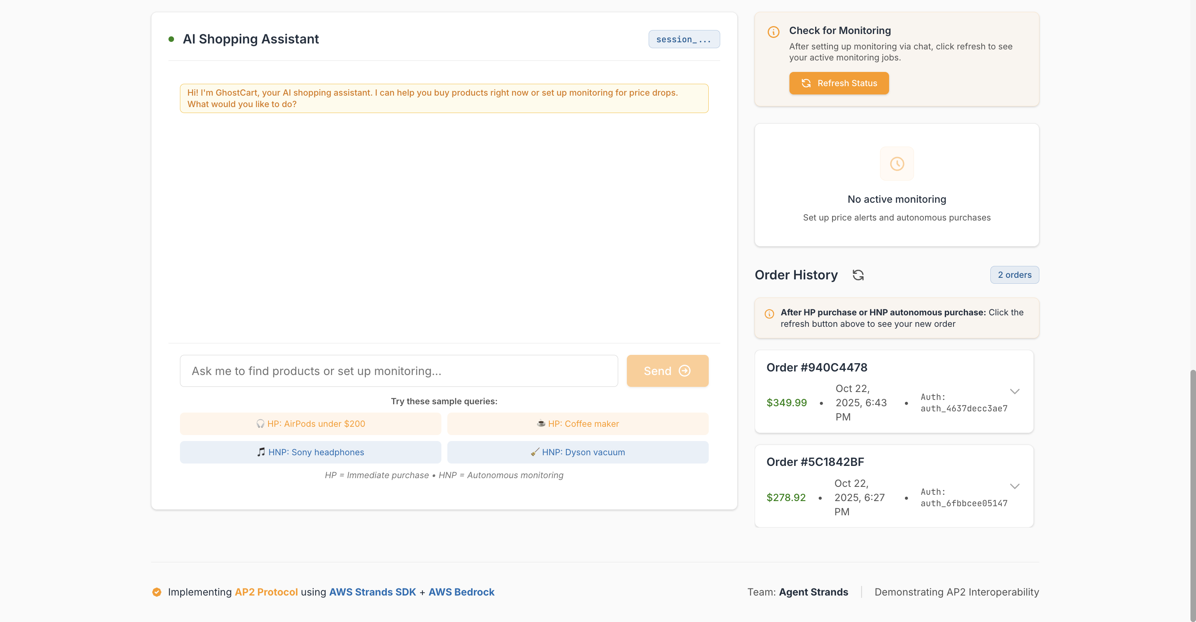Click the info icon in order history notice

769,313
